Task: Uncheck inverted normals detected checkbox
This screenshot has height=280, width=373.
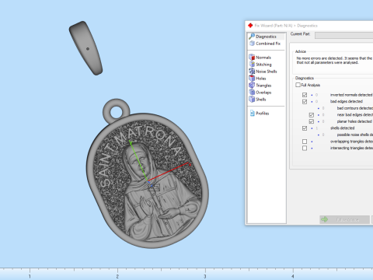Action: (x=305, y=95)
